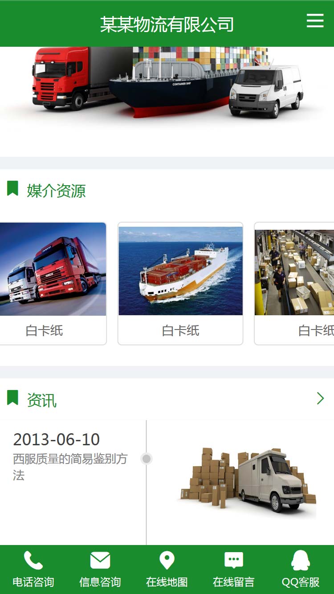
Task: Expand the 资讯 section with the arrow
Action: click(320, 398)
